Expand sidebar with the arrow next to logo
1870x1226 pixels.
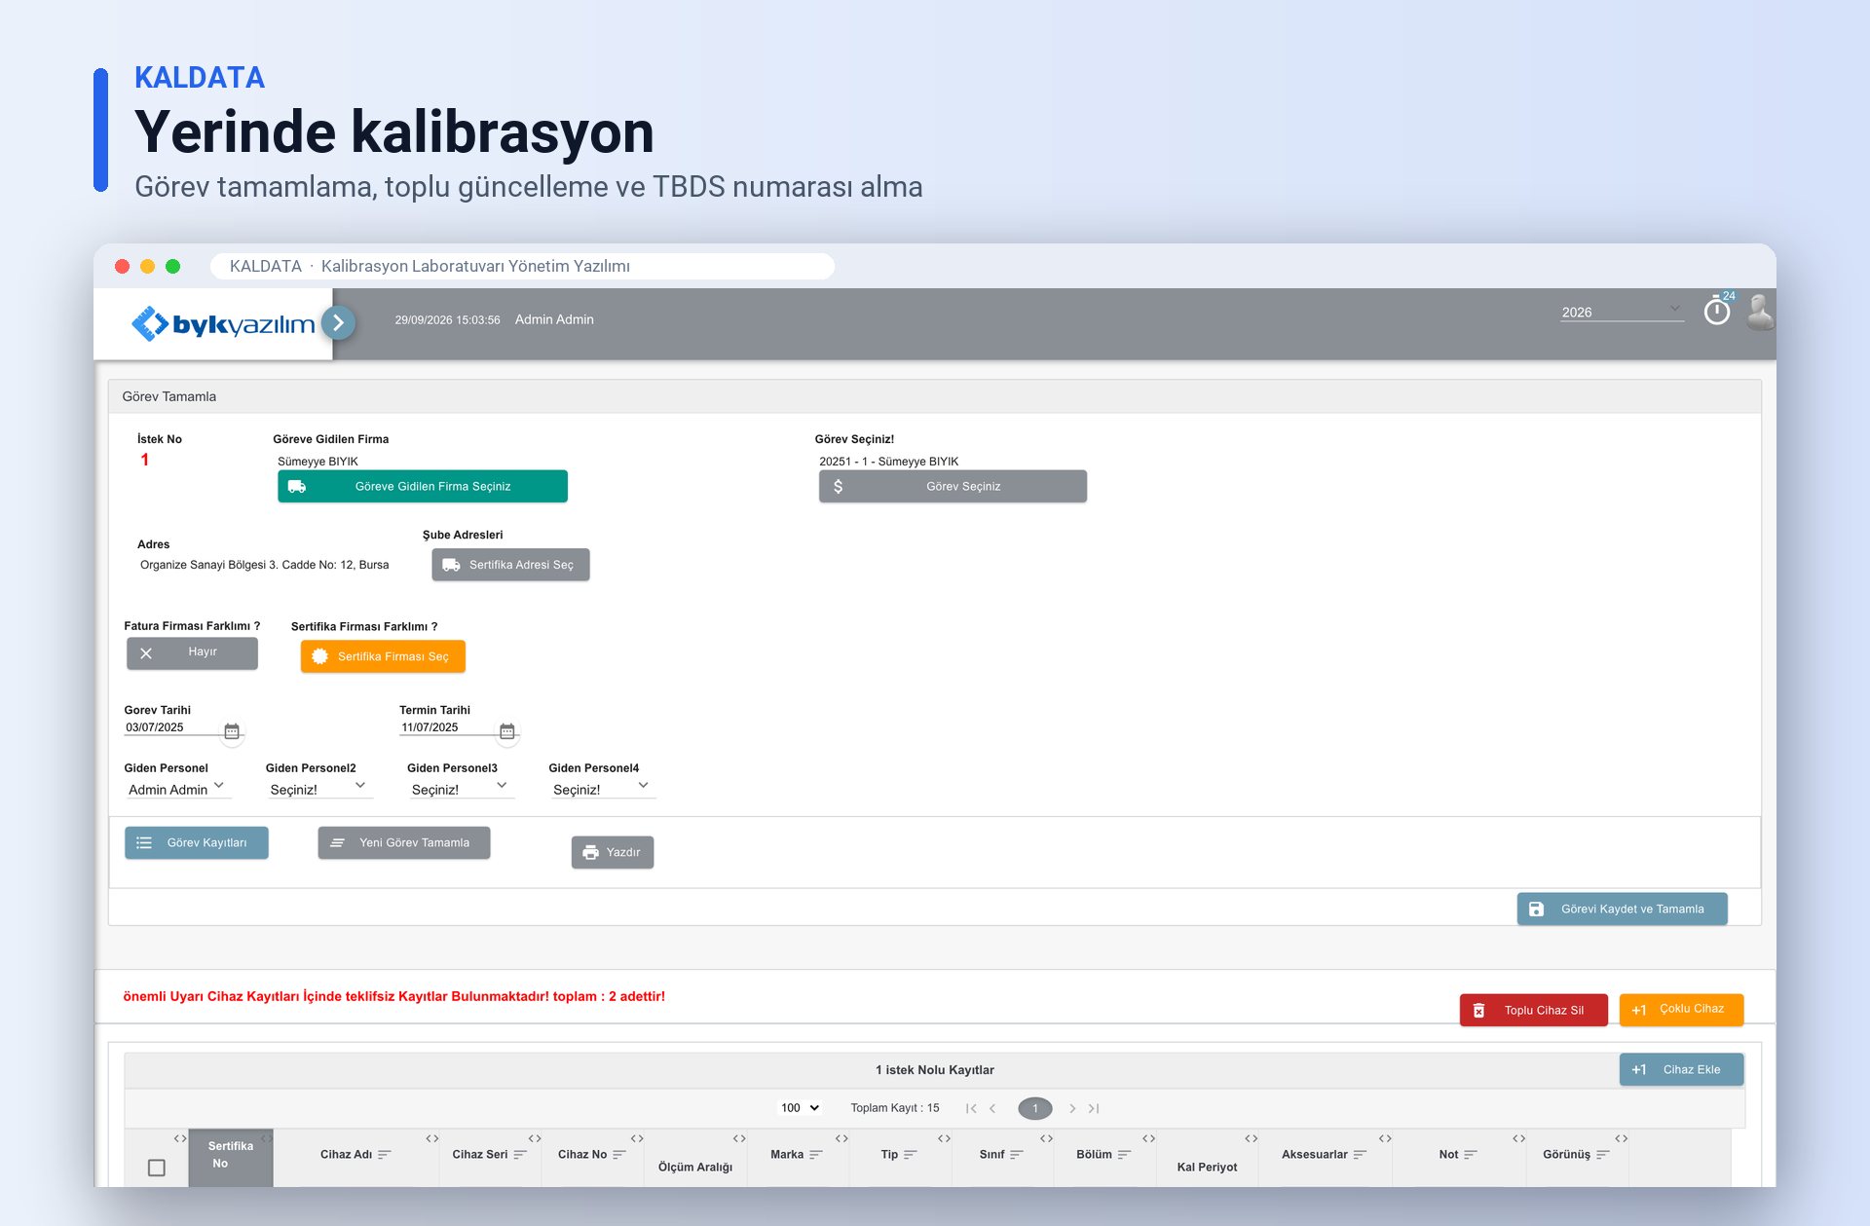(338, 323)
